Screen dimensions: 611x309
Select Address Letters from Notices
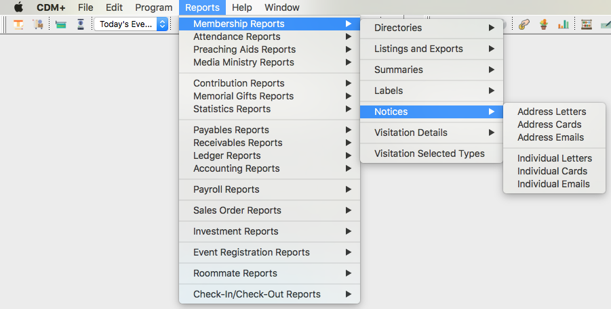point(551,112)
